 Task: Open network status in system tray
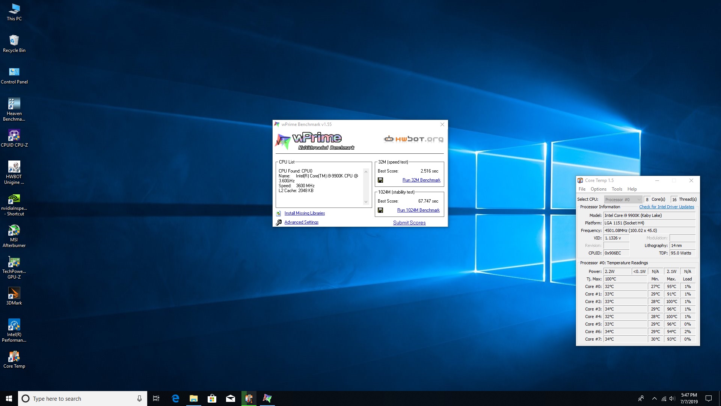click(x=664, y=398)
